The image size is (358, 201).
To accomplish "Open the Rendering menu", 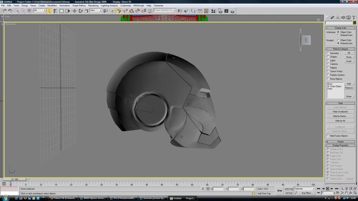I will click(x=93, y=6).
